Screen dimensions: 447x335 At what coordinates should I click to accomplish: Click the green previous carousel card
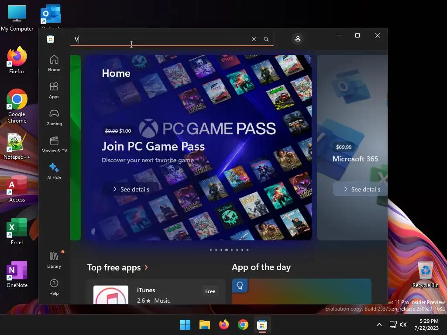tap(75, 147)
